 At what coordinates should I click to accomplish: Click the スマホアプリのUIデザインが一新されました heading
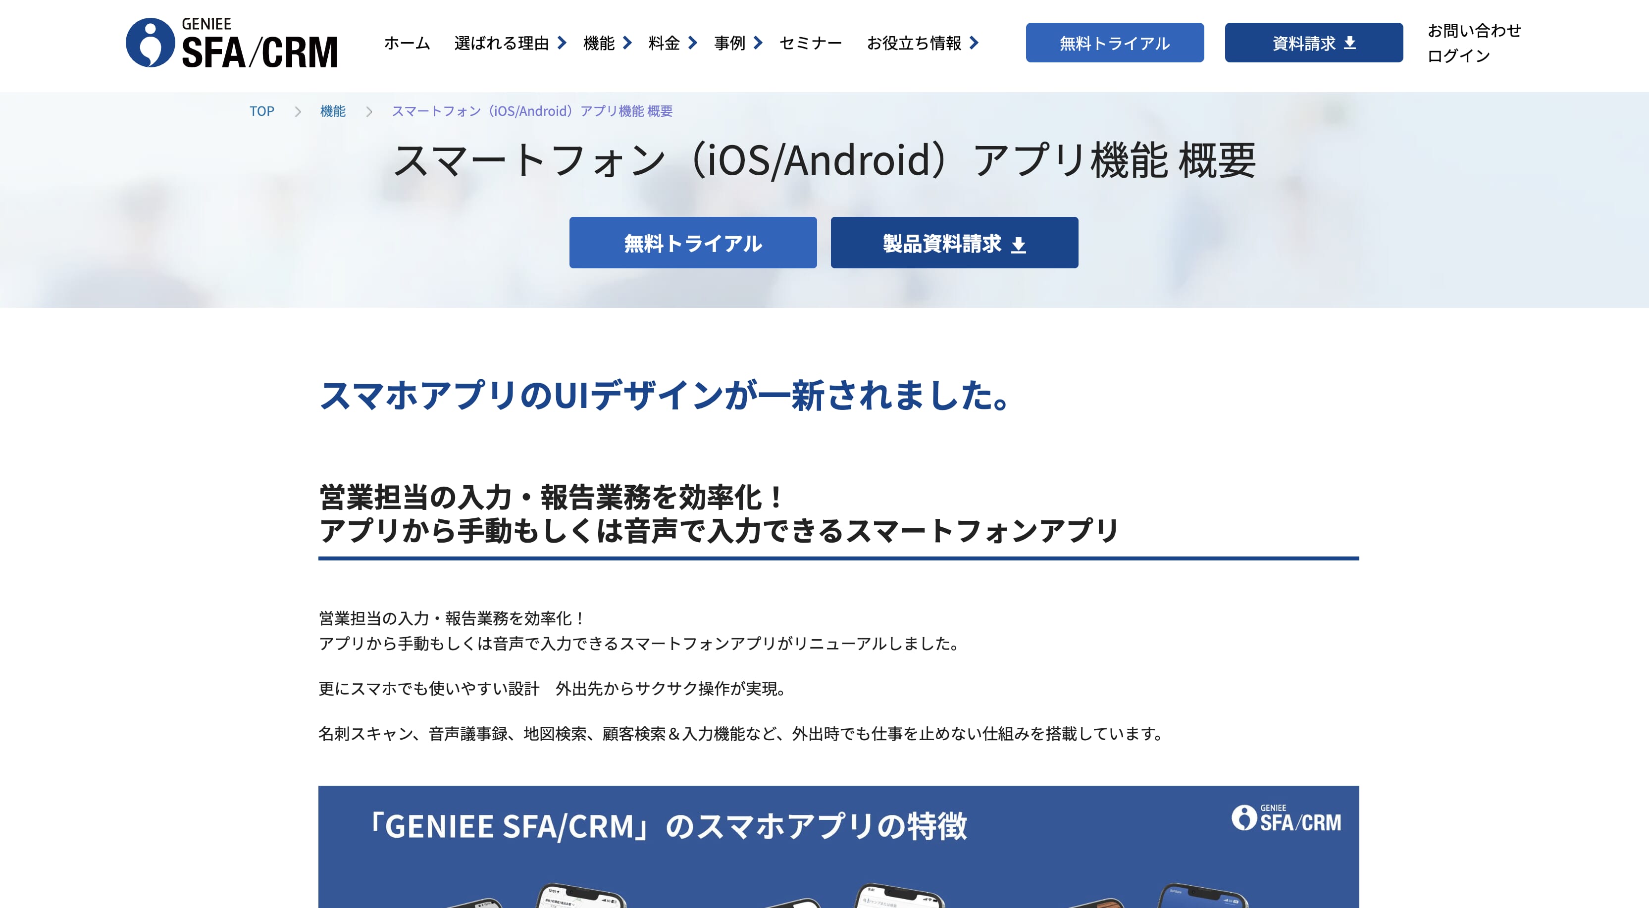pos(666,395)
